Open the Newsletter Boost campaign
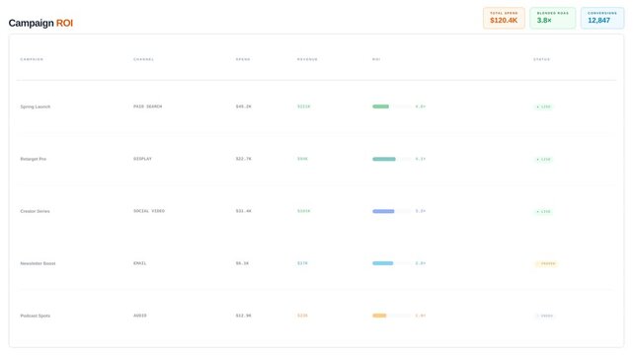This screenshot has width=633, height=355. pos(38,263)
